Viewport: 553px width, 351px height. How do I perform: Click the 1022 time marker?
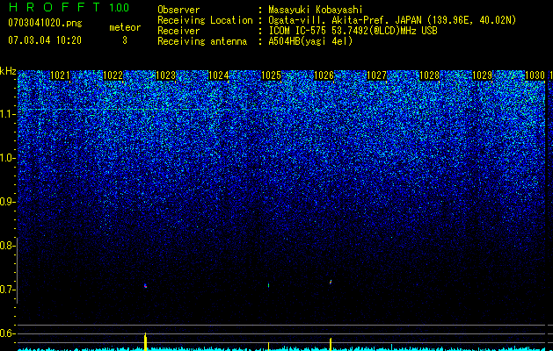(x=113, y=75)
